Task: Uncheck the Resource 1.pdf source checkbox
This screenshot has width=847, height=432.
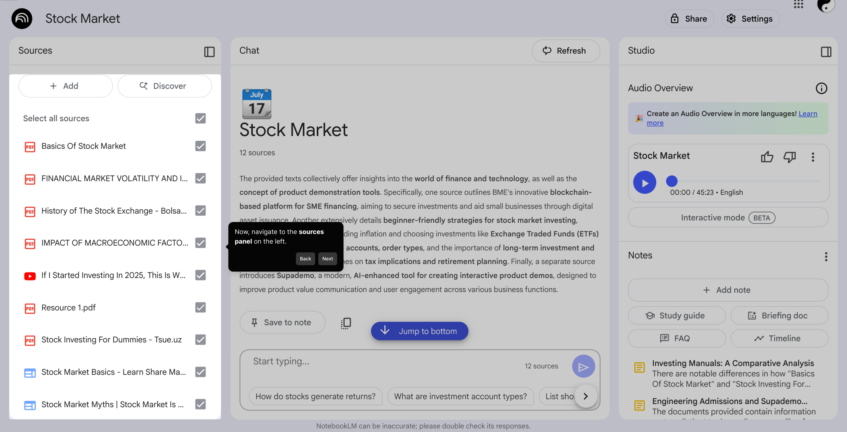Action: 200,308
